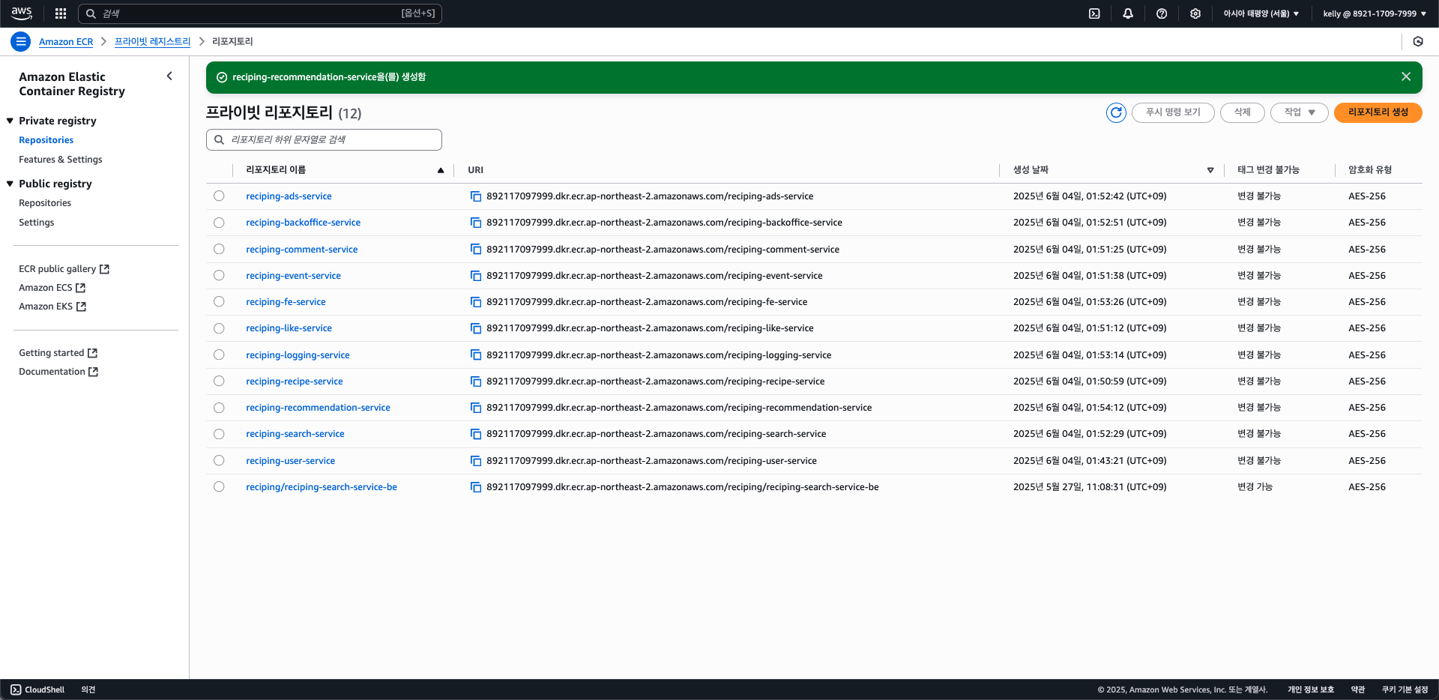Image resolution: width=1439 pixels, height=700 pixels.
Task: Open the help question mark menu
Action: [1162, 13]
